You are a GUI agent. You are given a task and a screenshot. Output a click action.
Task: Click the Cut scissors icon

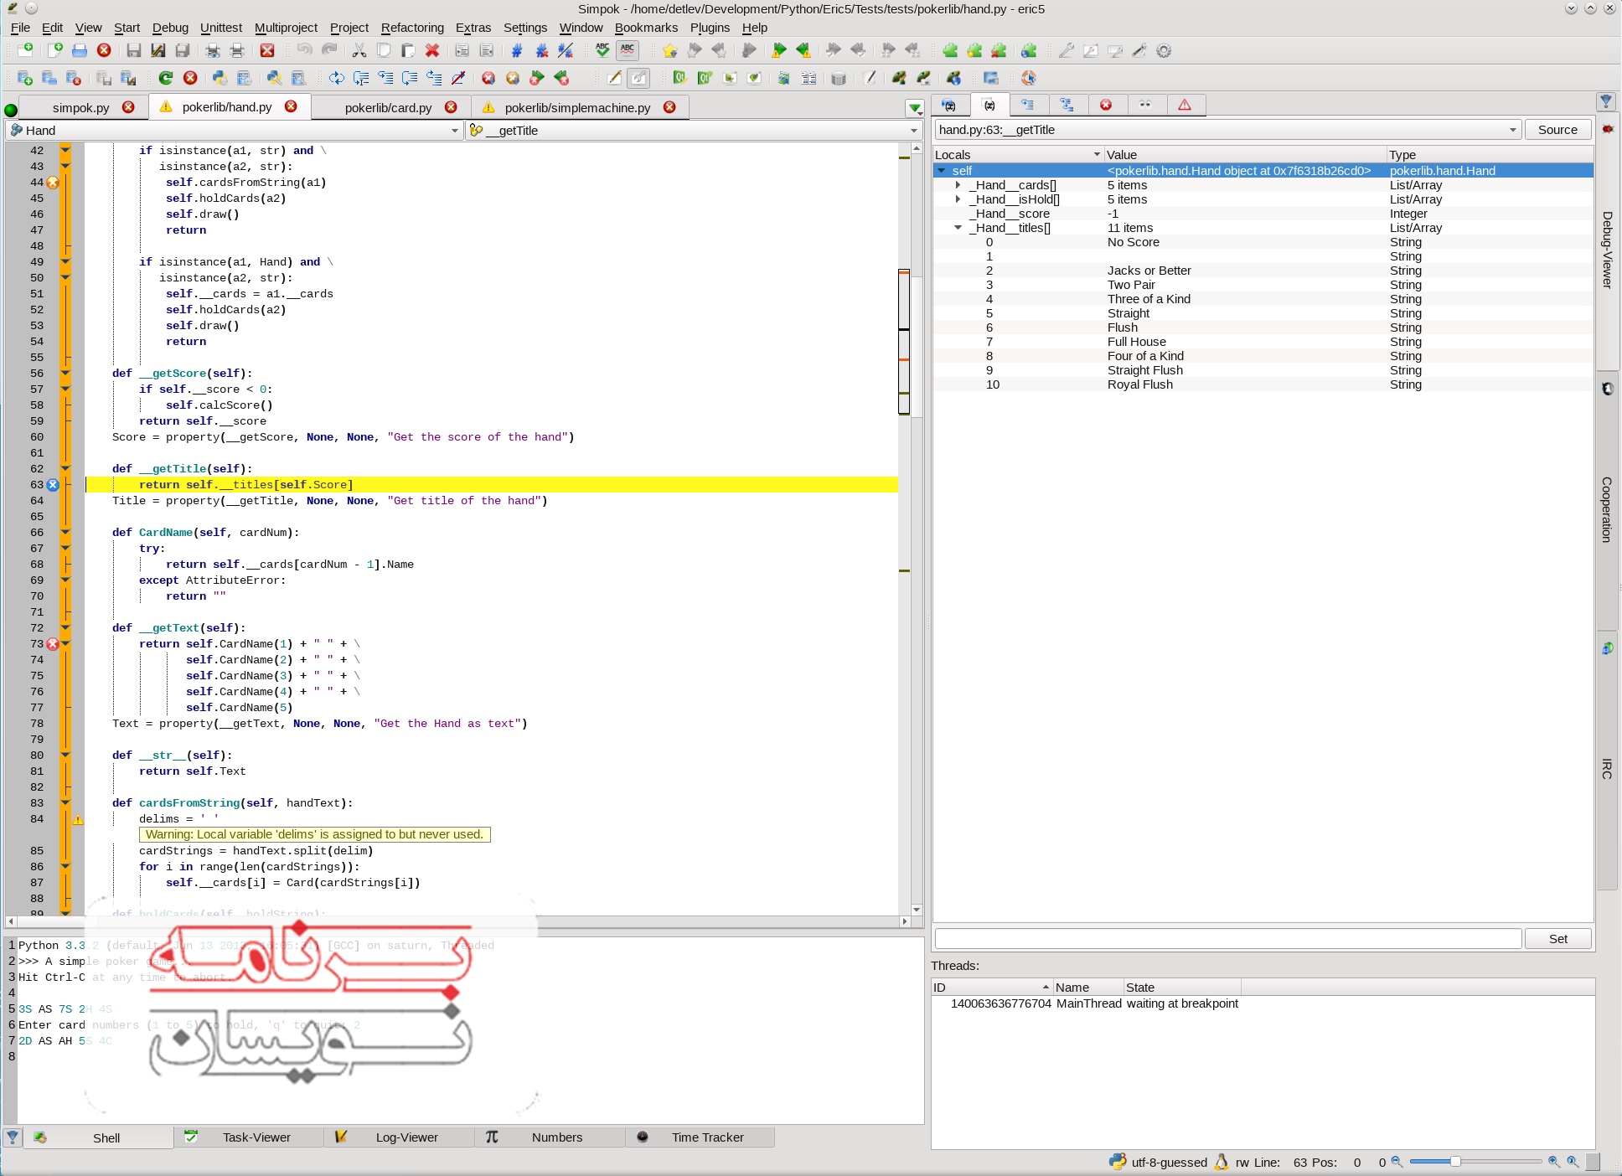tap(359, 51)
